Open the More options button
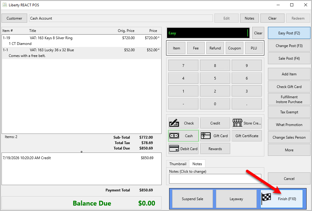Image resolution: width=312 pixels, height=211 pixels. 289,150
